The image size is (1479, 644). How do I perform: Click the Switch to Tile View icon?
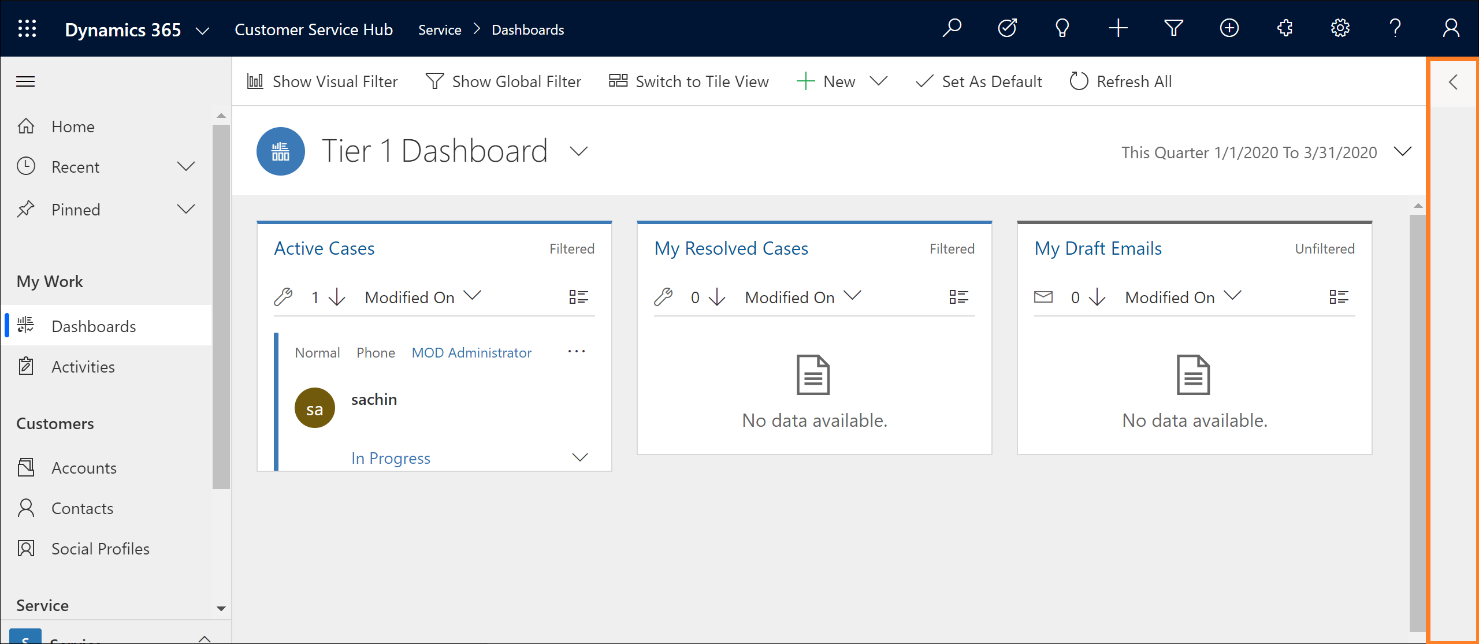(x=618, y=81)
